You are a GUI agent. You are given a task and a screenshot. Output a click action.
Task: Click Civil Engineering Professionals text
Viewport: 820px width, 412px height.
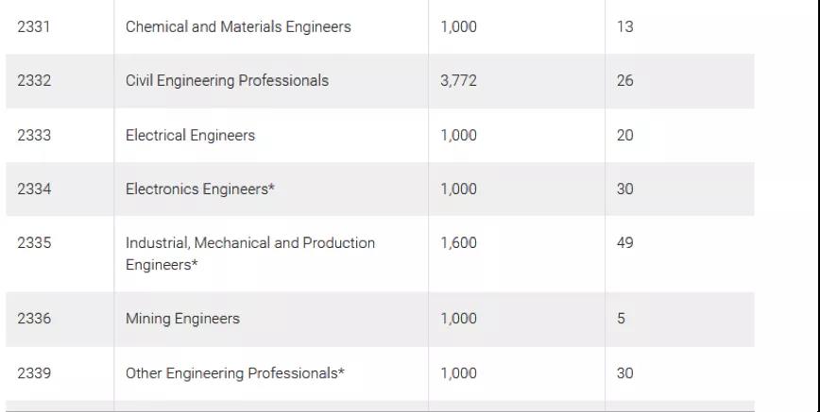click(227, 80)
